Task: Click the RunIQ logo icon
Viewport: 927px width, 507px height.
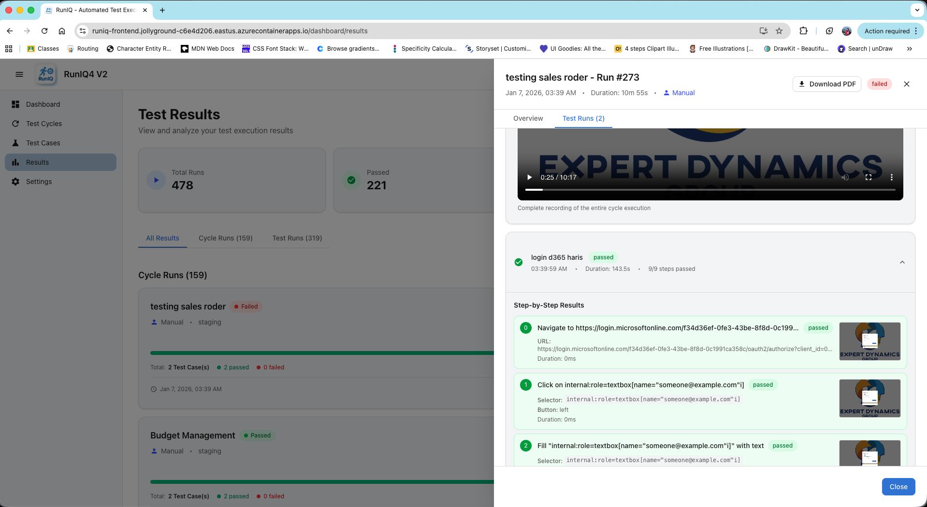Action: pyautogui.click(x=46, y=74)
